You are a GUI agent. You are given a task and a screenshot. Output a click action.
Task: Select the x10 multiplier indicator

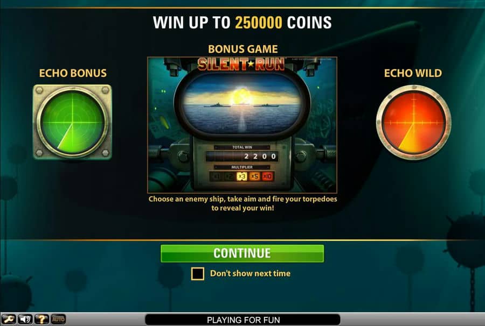point(267,176)
